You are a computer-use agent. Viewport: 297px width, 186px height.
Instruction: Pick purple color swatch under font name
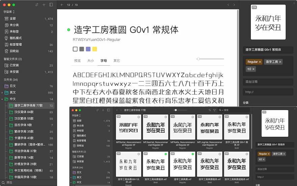click(x=88, y=49)
